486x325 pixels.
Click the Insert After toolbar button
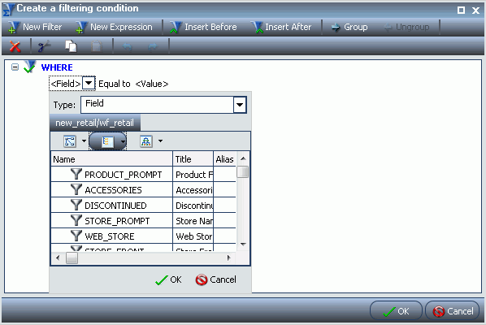281,28
